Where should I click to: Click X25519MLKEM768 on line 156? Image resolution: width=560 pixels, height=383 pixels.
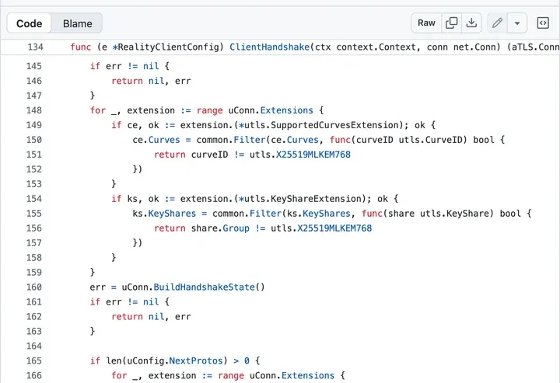[x=334, y=228]
